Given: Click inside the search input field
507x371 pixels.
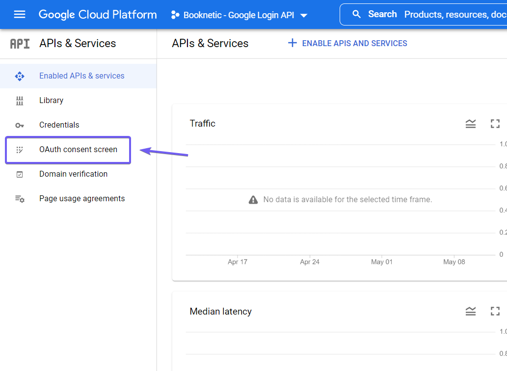Looking at the screenshot, I should coord(442,14).
